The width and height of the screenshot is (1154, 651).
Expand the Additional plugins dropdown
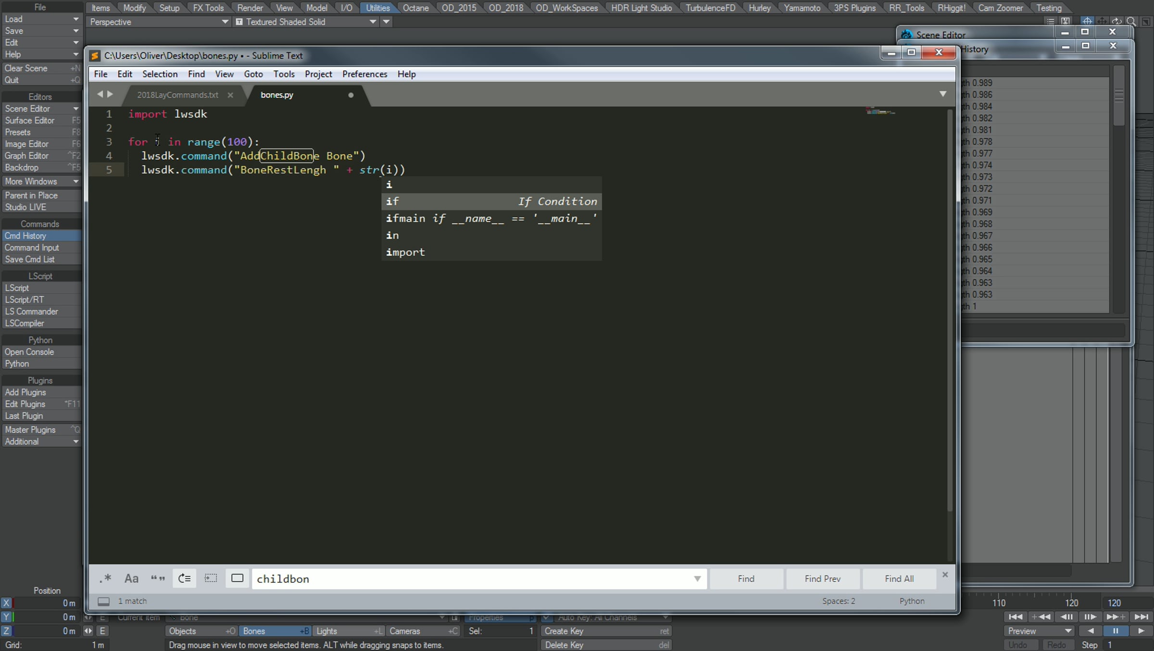tap(41, 441)
